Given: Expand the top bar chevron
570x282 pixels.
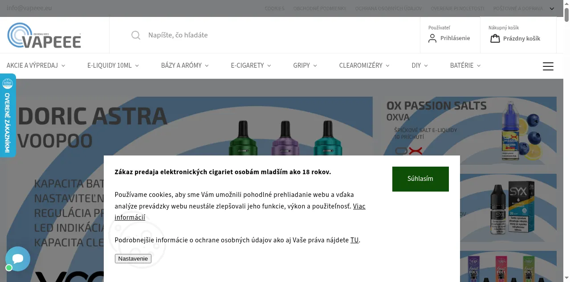Looking at the screenshot, I should [x=552, y=8].
